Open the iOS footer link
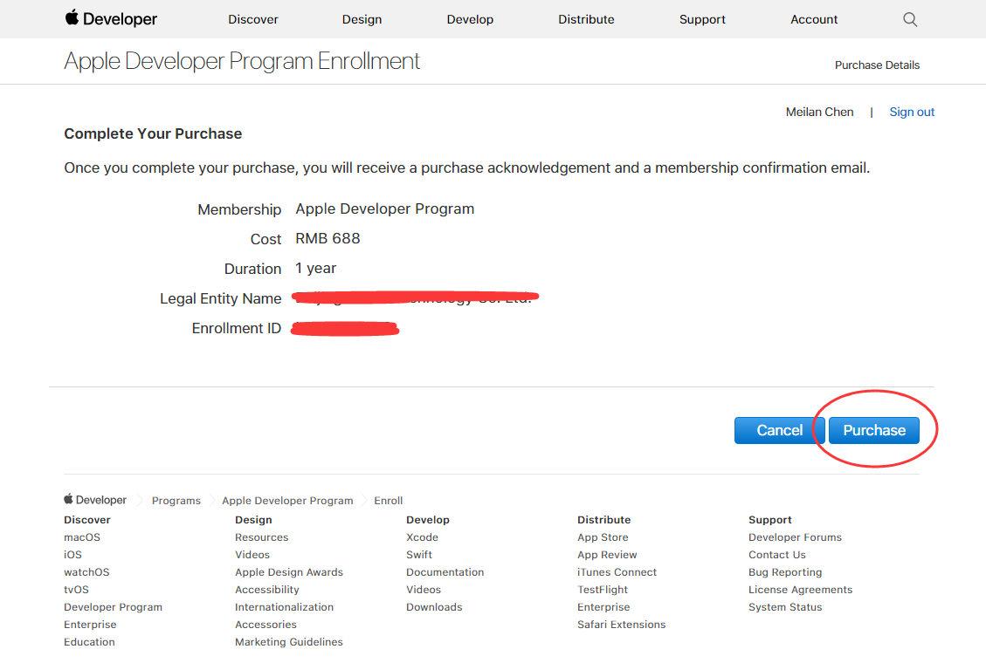 72,555
